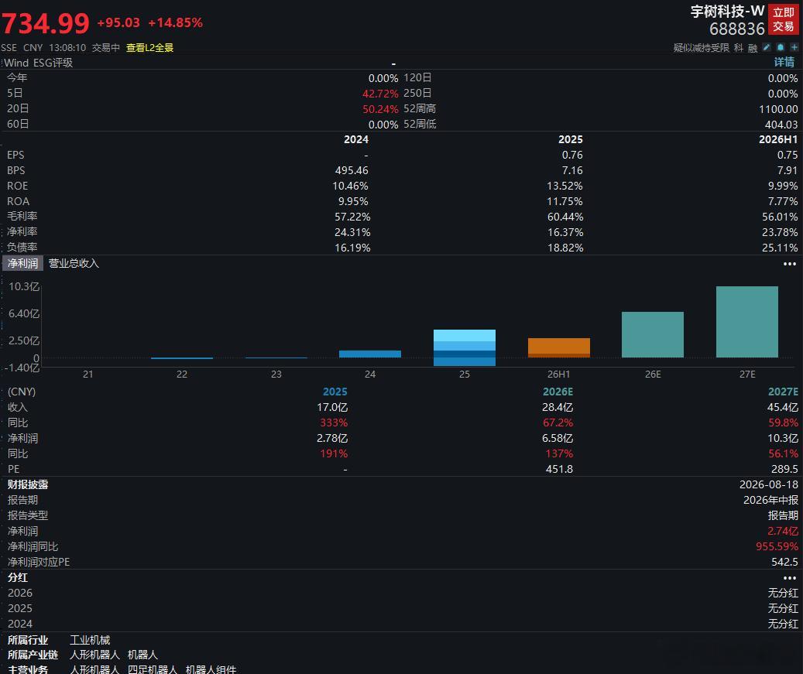Click the Wind ESG评级 label
This screenshot has height=674, width=803.
click(39, 63)
